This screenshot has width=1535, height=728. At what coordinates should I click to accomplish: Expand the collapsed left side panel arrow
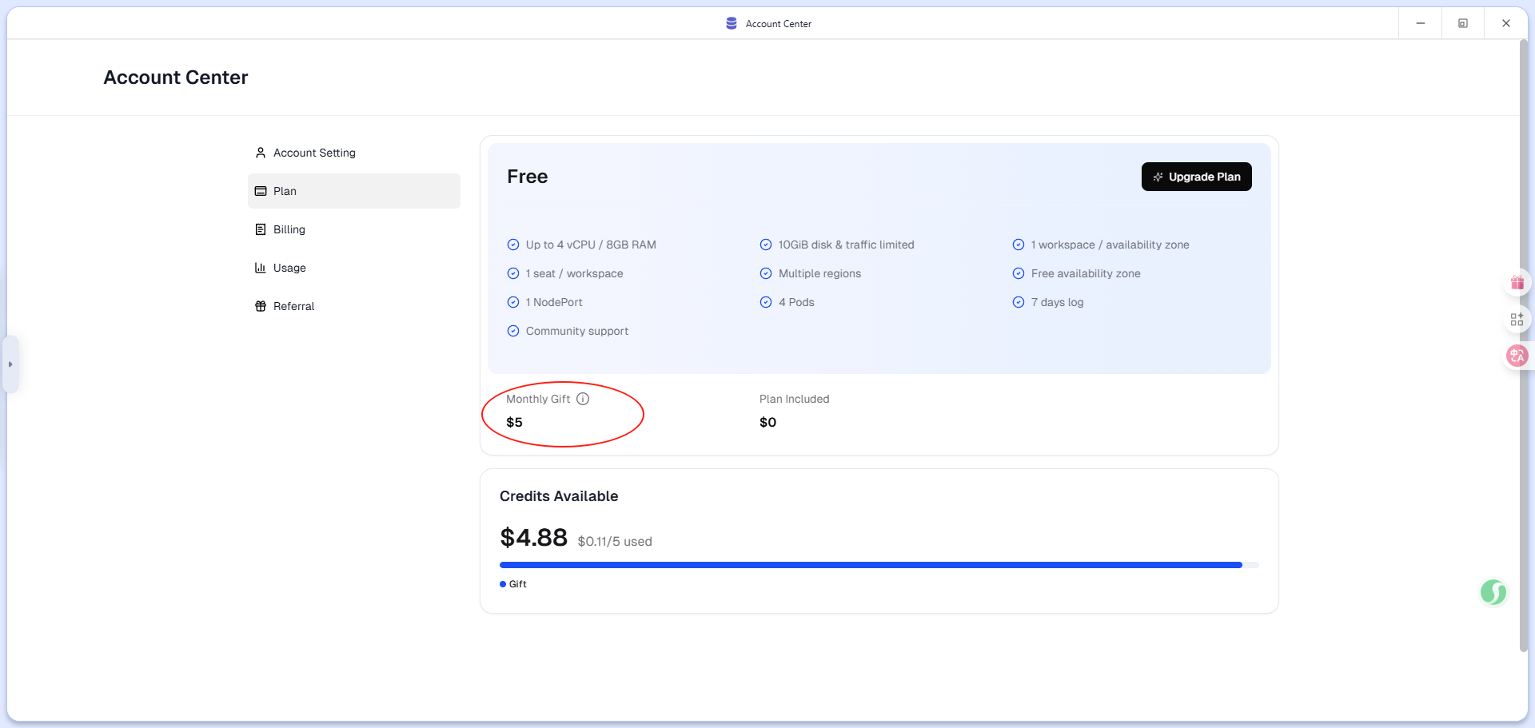click(10, 364)
